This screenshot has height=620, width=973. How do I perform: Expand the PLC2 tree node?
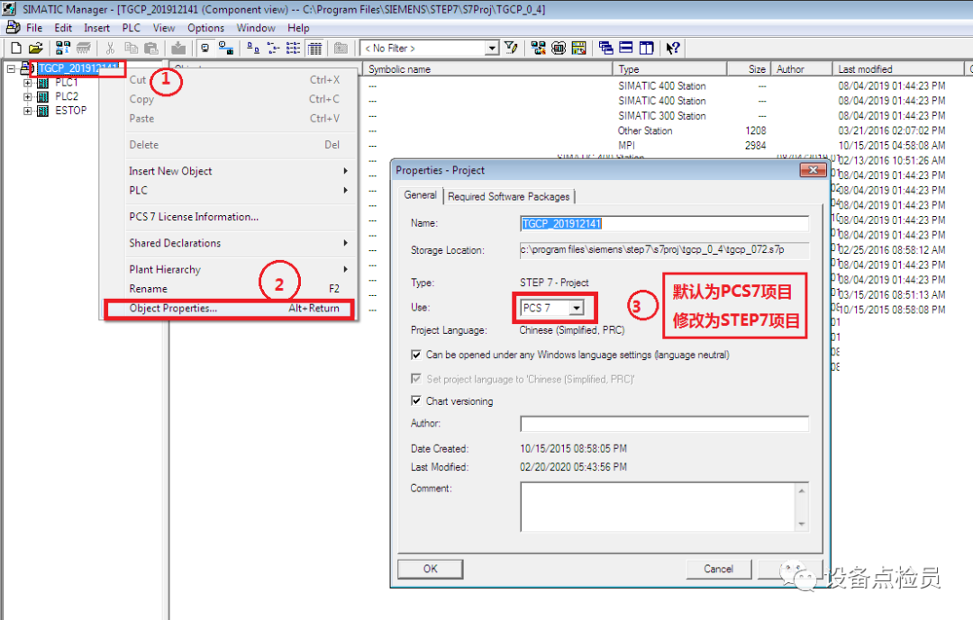27,96
